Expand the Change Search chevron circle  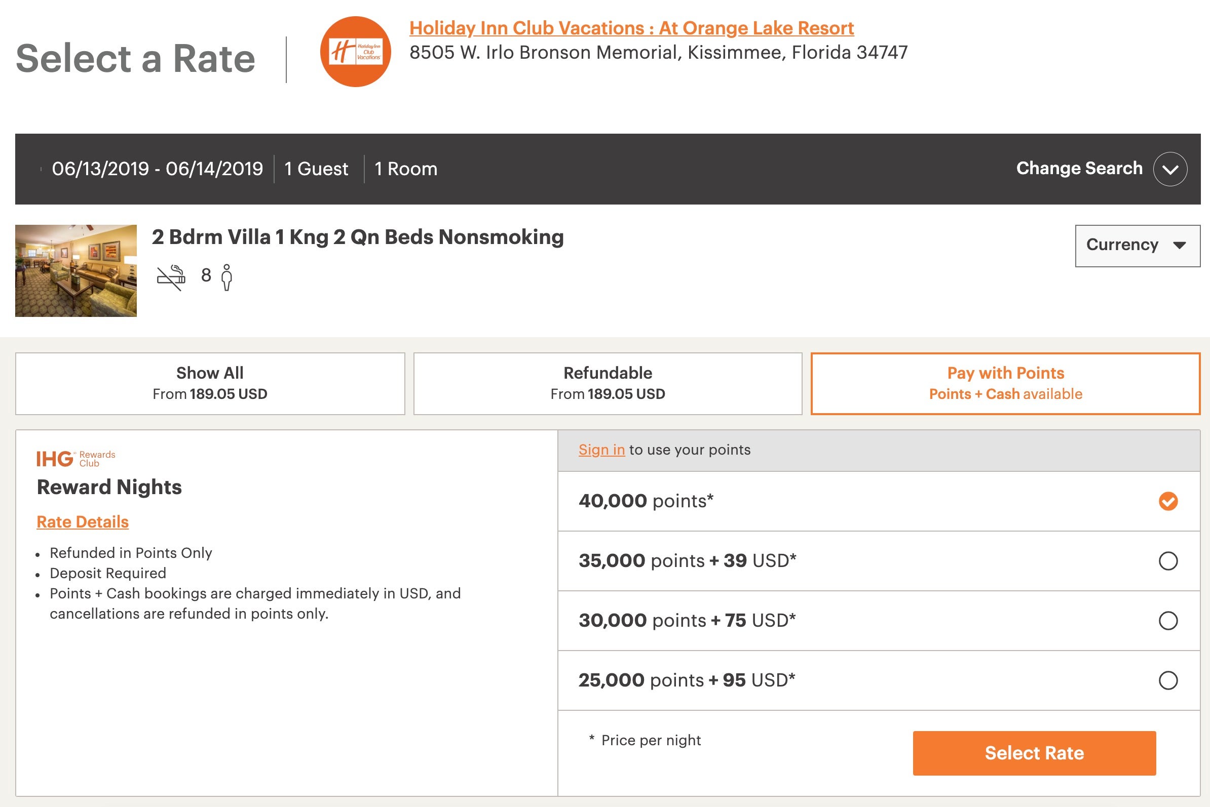point(1170,169)
